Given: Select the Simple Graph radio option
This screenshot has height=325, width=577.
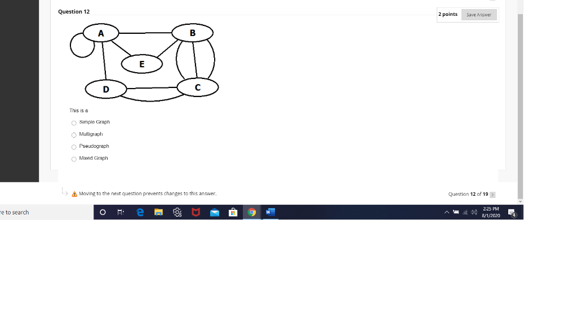Looking at the screenshot, I should 74,123.
